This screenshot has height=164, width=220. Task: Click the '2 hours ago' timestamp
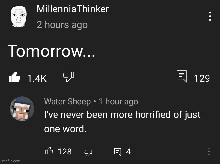coord(62,25)
